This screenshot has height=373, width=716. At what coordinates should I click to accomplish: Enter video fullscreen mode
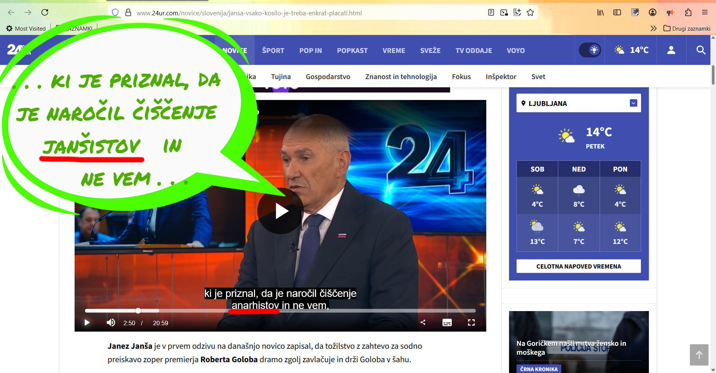coord(471,323)
